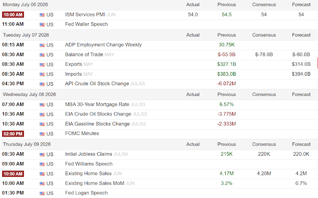Click the Consensus column header for Thursday
This screenshot has height=198, width=318.
[x=264, y=145]
